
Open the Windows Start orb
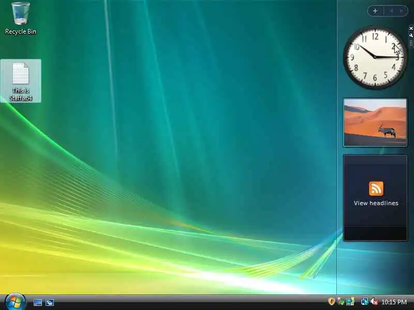click(x=16, y=302)
